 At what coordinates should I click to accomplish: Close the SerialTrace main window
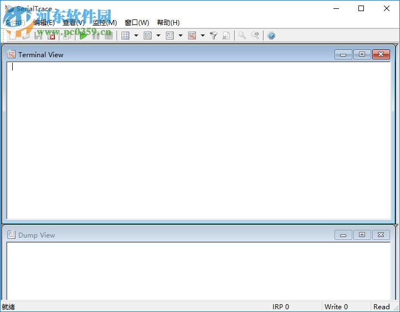[387, 8]
